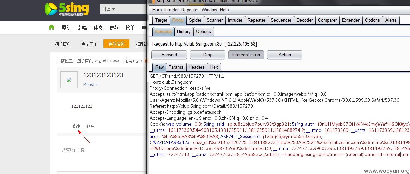Switch to the Decoder tab

(305, 20)
